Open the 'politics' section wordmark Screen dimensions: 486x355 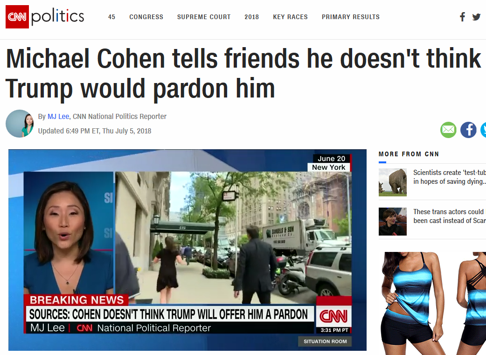point(58,17)
